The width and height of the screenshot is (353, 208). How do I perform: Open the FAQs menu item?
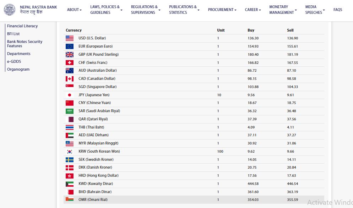tap(338, 10)
